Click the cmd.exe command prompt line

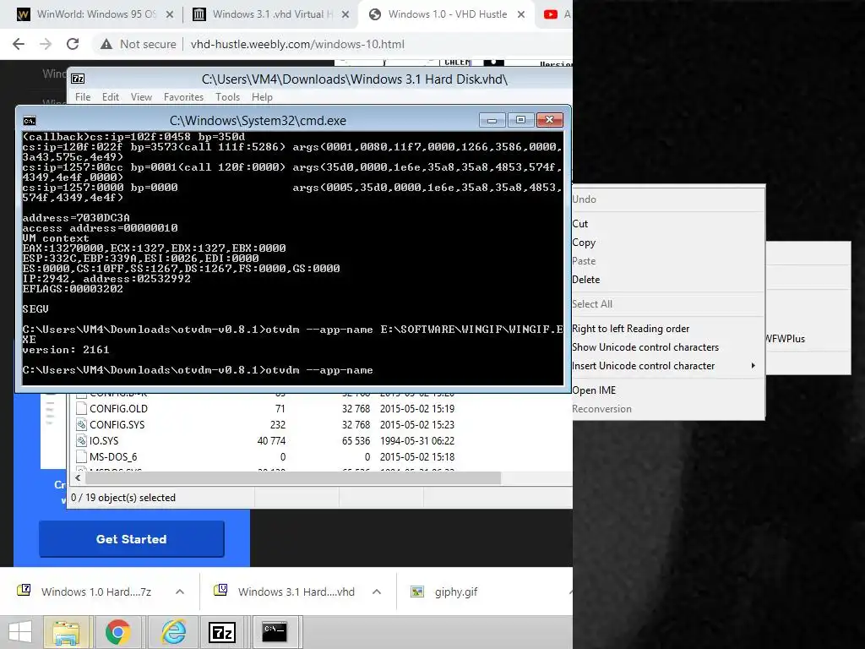point(198,370)
